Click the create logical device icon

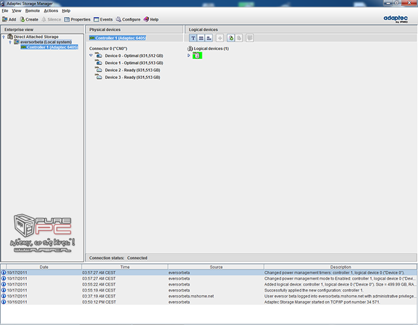231,38
